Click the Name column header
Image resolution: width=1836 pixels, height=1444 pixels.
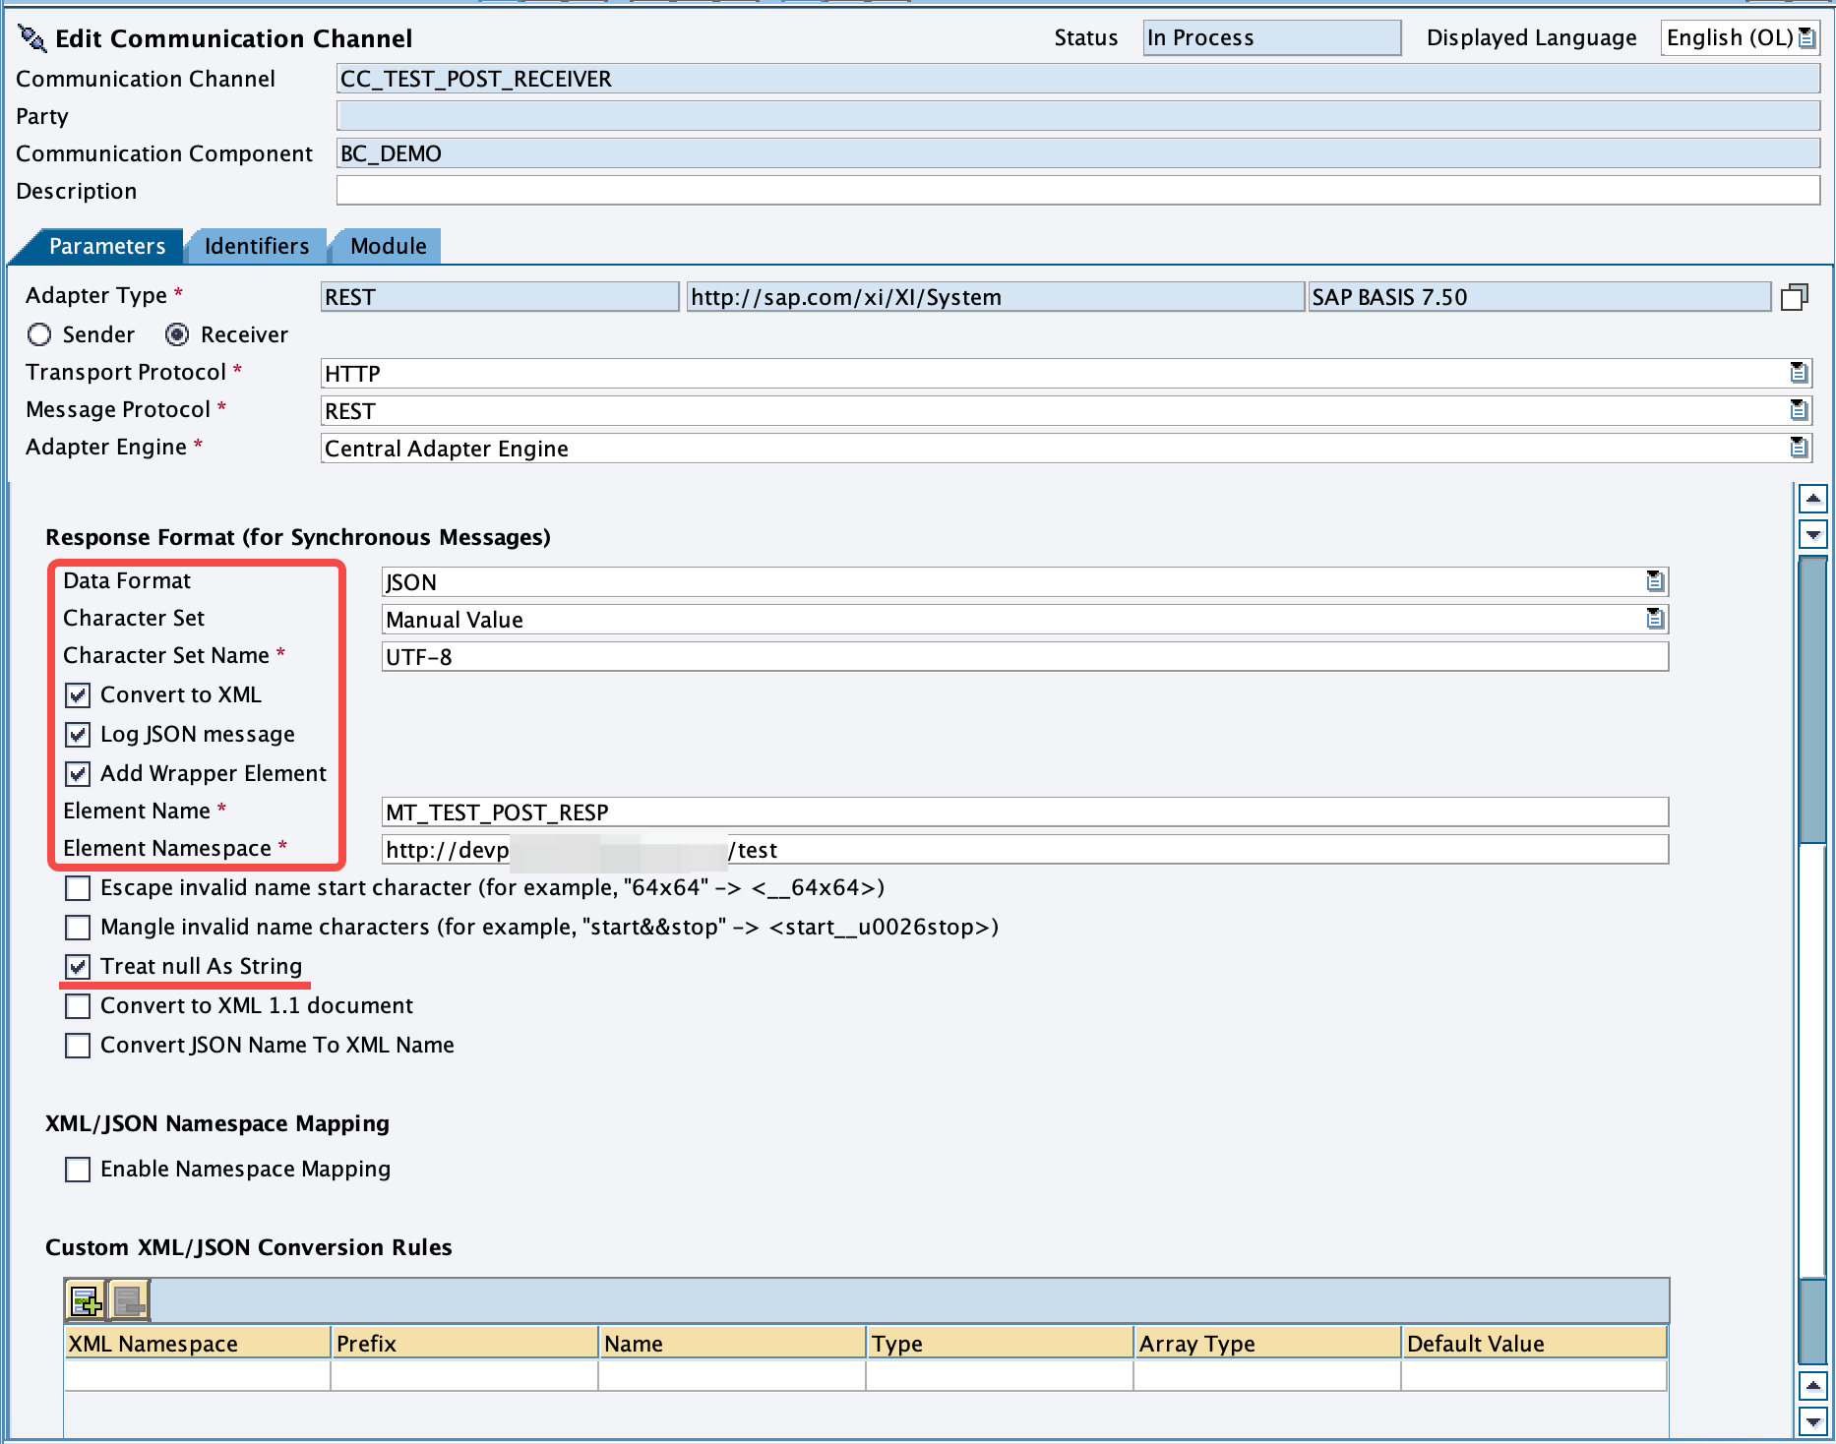point(733,1344)
